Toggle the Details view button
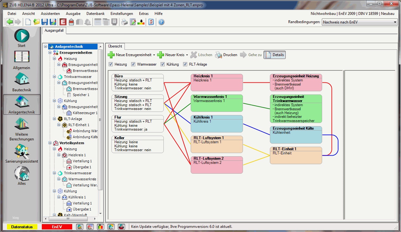This screenshot has height=232, width=401. (274, 55)
